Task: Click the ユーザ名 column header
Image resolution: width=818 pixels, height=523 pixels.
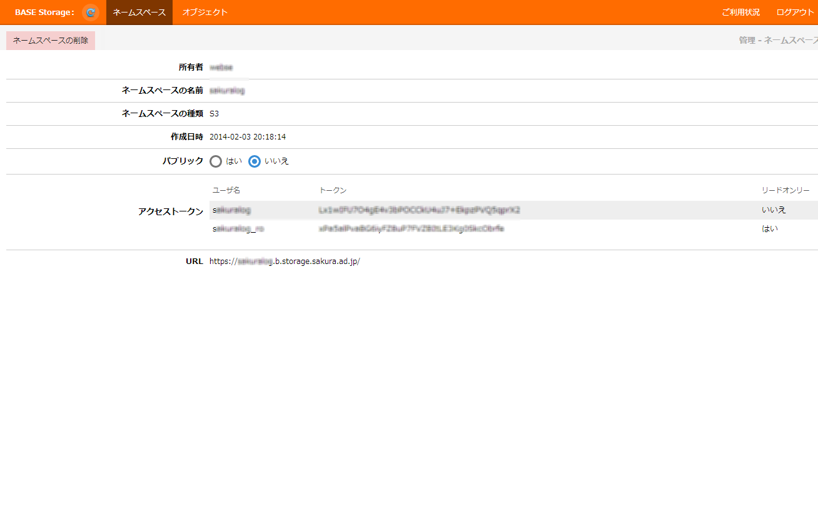Action: click(x=226, y=190)
